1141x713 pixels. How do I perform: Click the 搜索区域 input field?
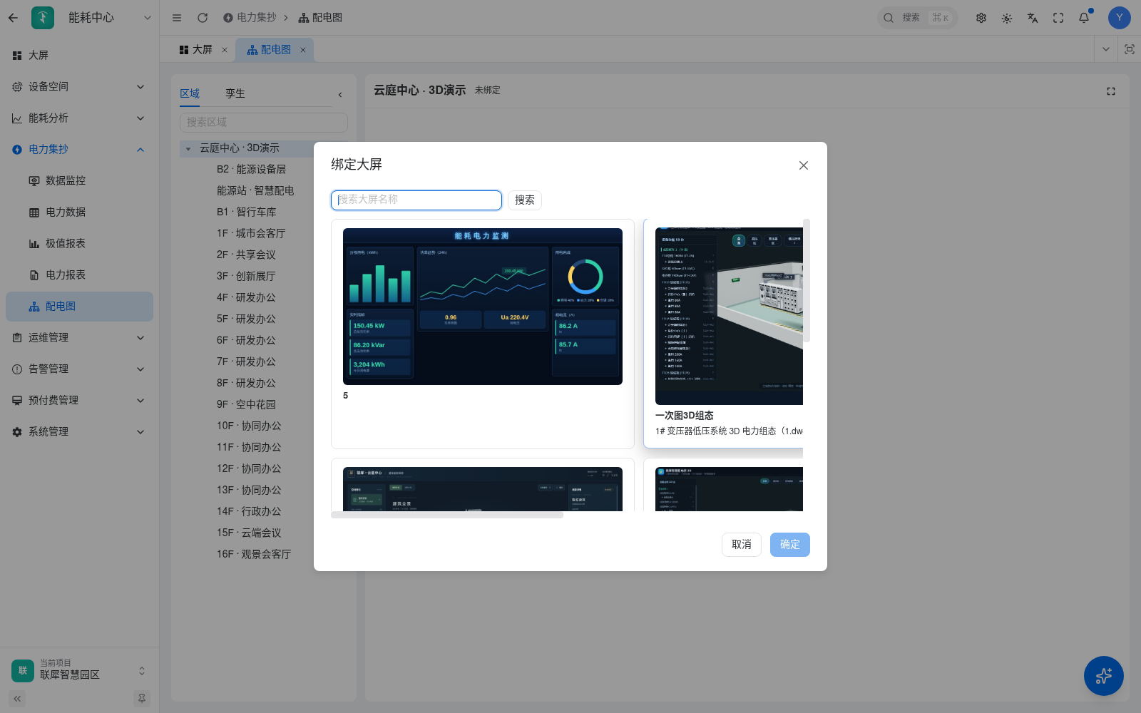264,123
